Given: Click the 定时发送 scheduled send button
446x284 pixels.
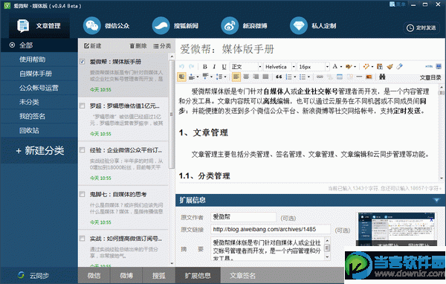Looking at the screenshot, I should click(x=421, y=28).
